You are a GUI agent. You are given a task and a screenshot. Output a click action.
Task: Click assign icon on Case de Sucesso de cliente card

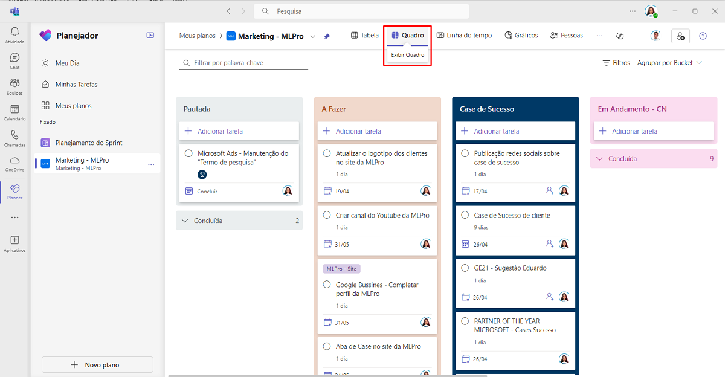click(x=550, y=244)
